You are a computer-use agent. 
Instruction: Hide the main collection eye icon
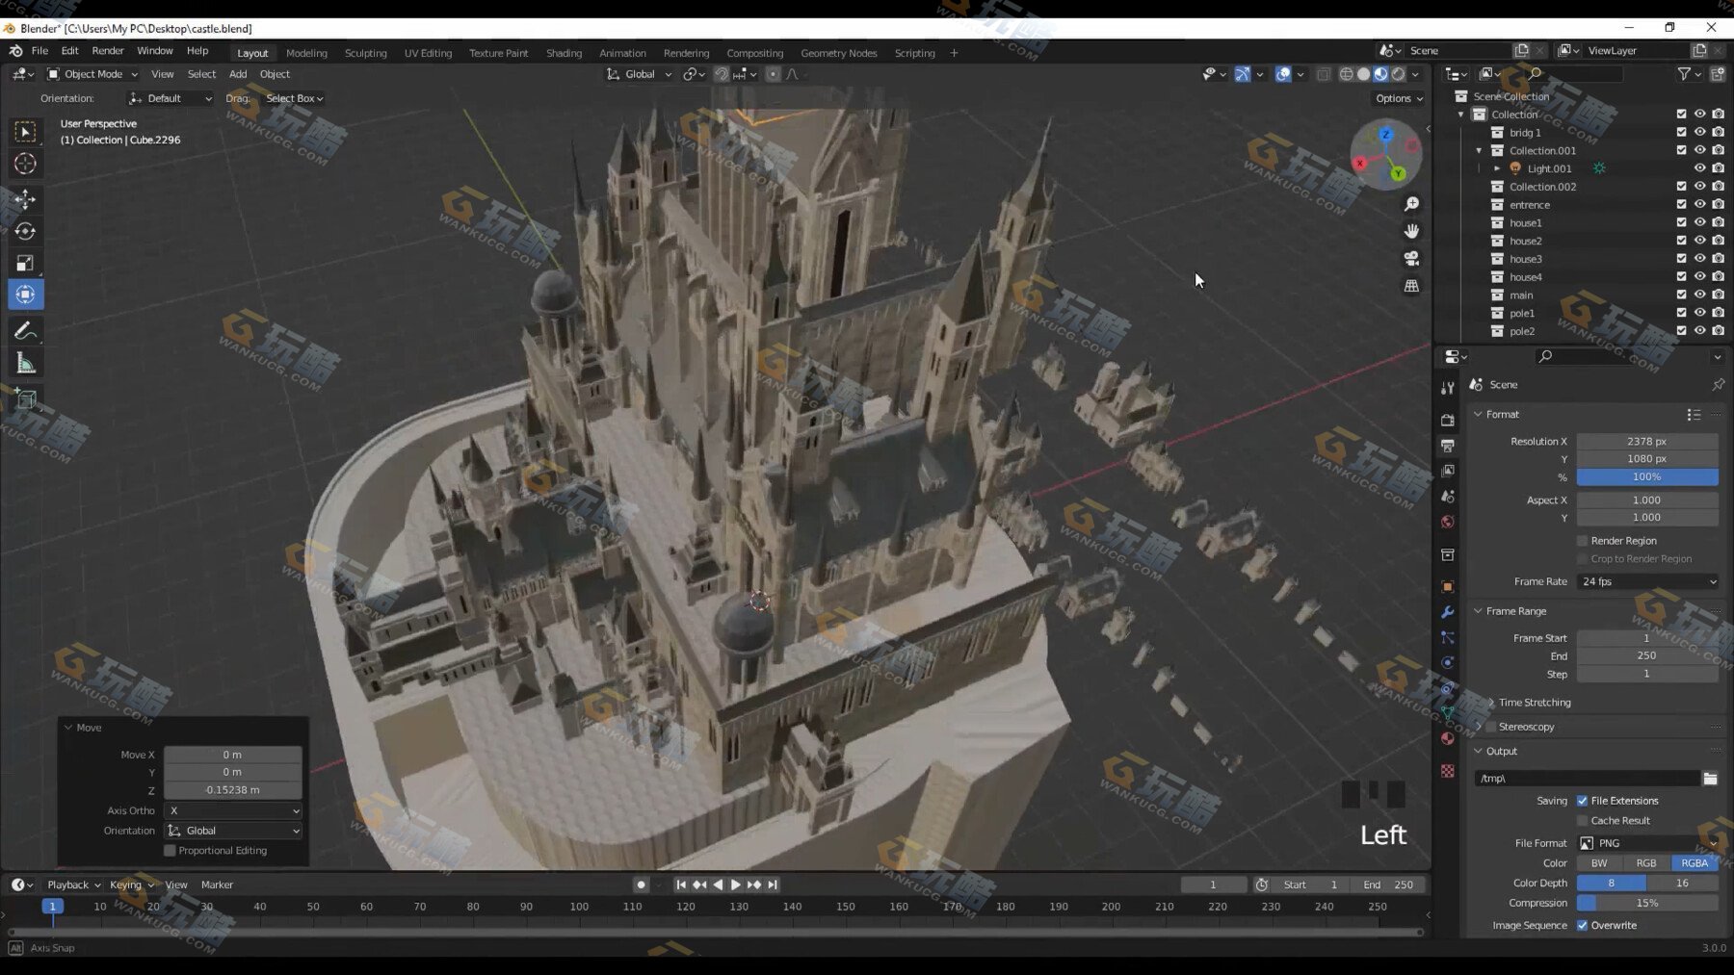1699,295
